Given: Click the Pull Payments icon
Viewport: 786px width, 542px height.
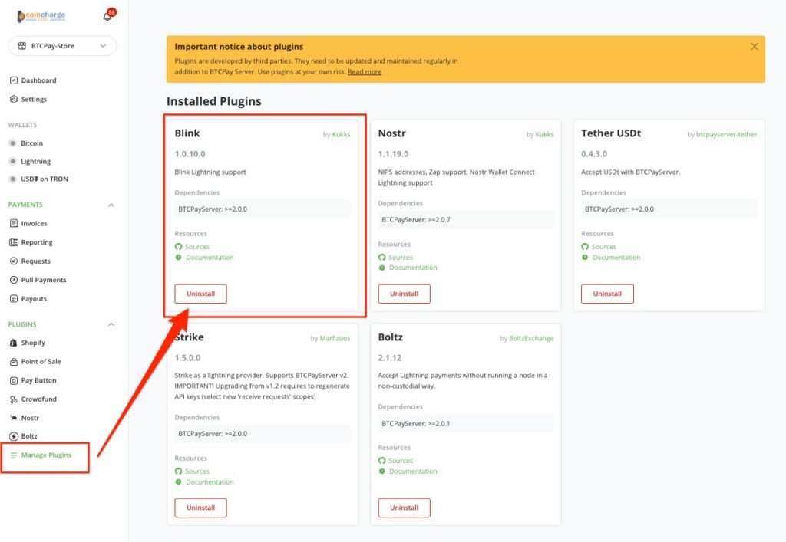Looking at the screenshot, I should (x=14, y=280).
